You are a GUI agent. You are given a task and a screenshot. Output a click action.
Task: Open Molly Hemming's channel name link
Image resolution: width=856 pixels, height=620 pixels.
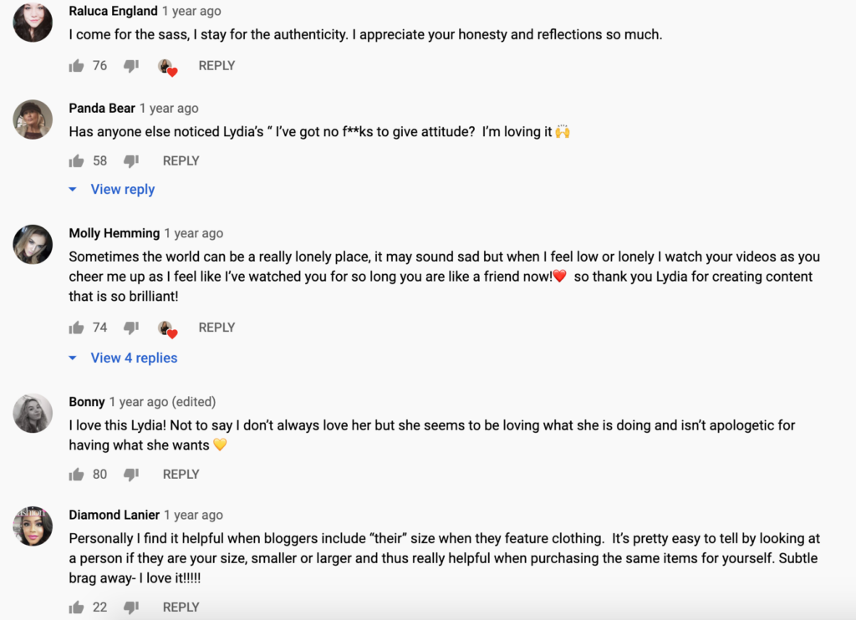point(114,233)
